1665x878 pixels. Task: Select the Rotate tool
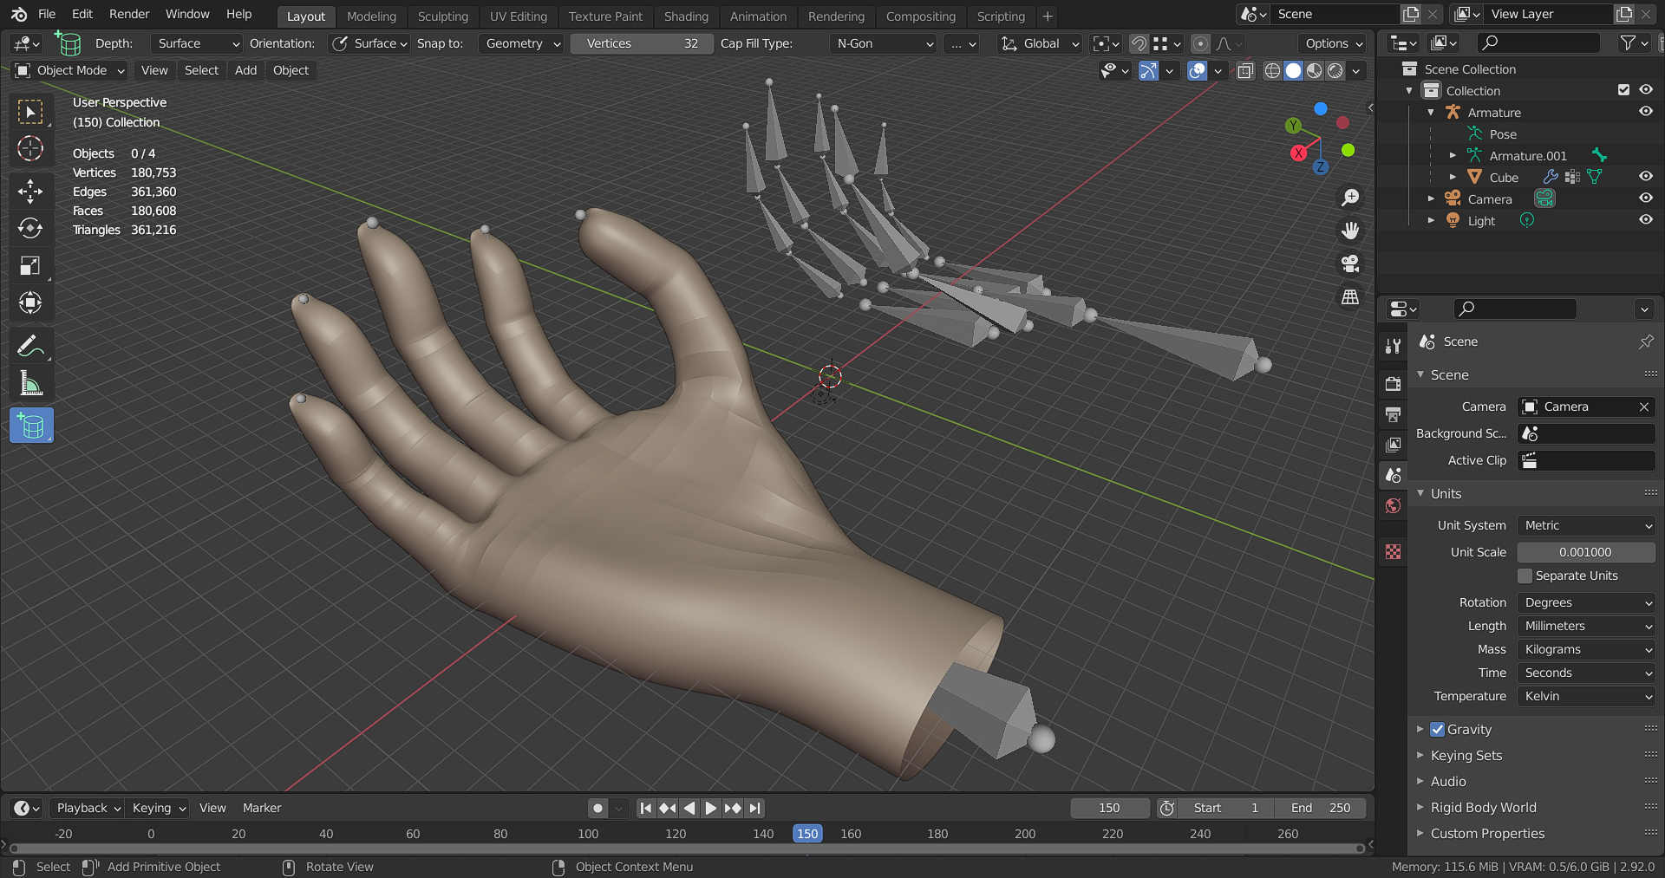pos(30,229)
